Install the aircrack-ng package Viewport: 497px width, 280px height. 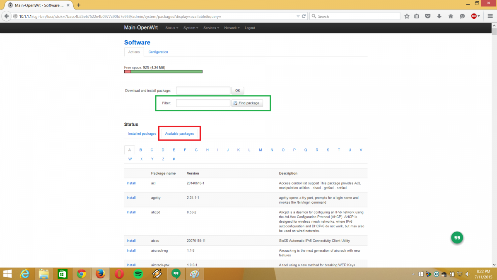tap(131, 251)
